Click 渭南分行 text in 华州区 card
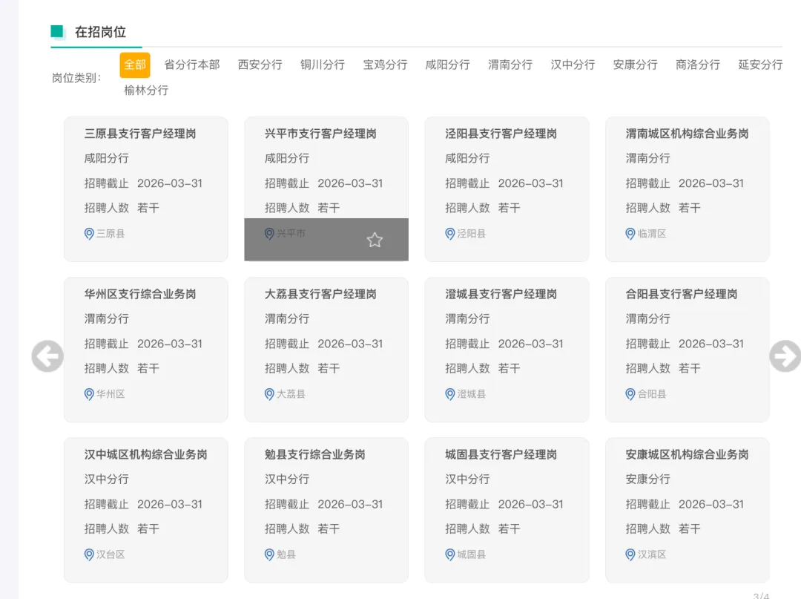This screenshot has height=599, width=801. click(106, 319)
